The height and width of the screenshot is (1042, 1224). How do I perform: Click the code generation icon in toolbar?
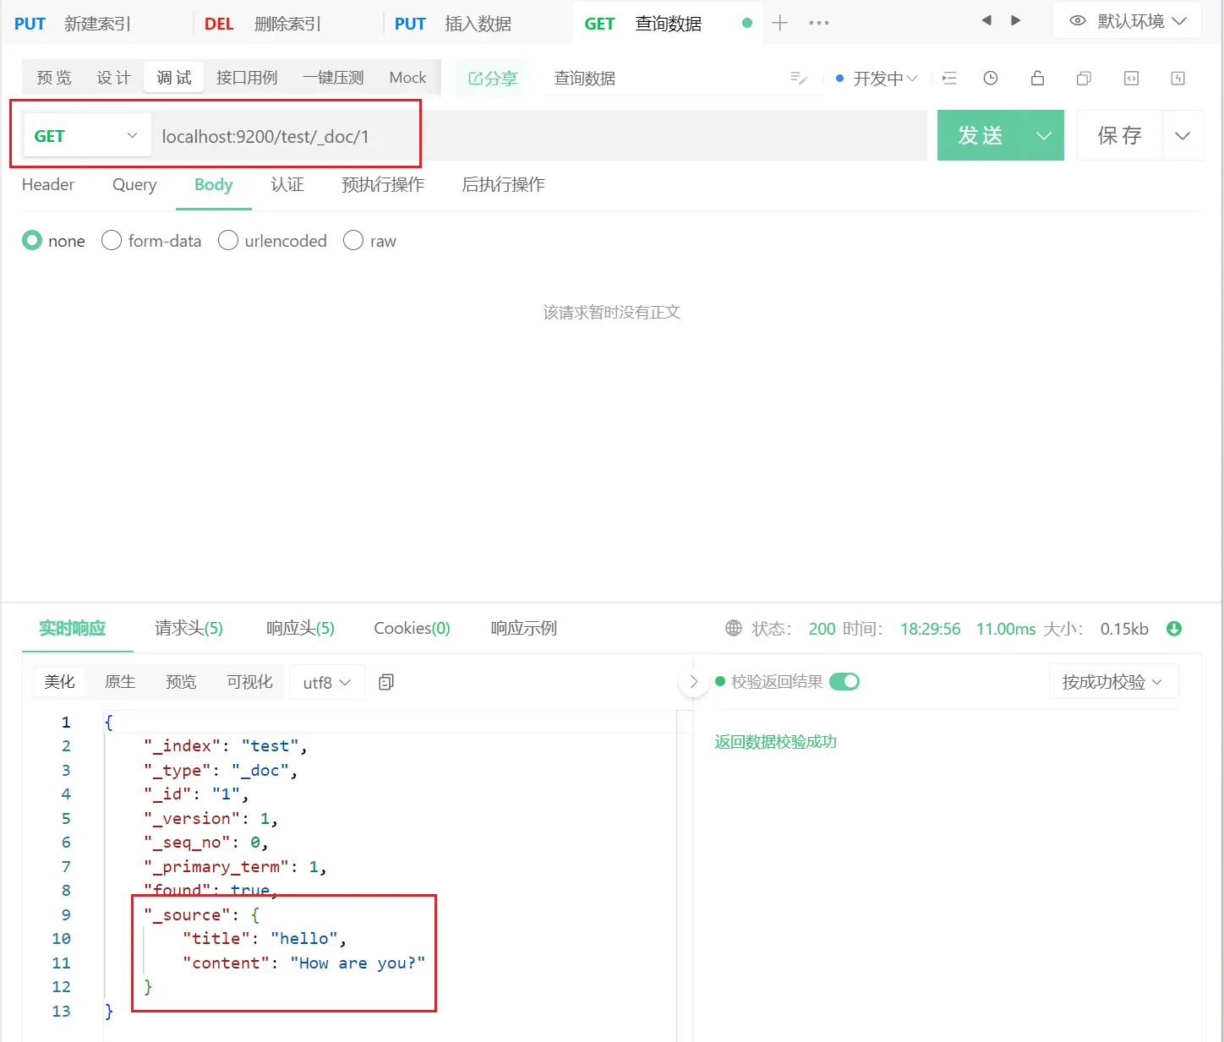1131,78
